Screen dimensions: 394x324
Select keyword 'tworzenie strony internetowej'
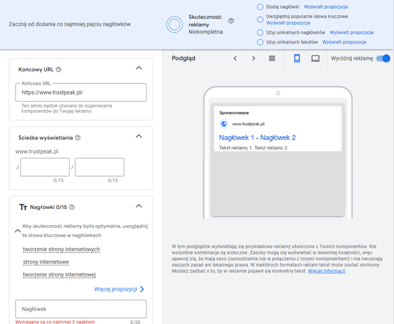[x=59, y=275]
